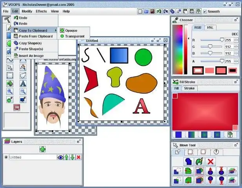This screenshot has height=188, width=242.
Task: Switch to the HSL tab
Action: click(210, 27)
